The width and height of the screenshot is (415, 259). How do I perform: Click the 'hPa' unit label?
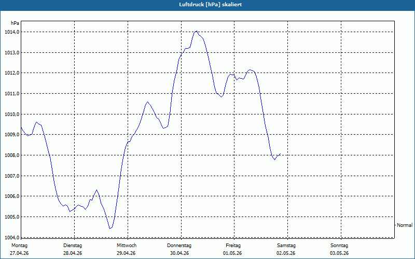pos(15,23)
